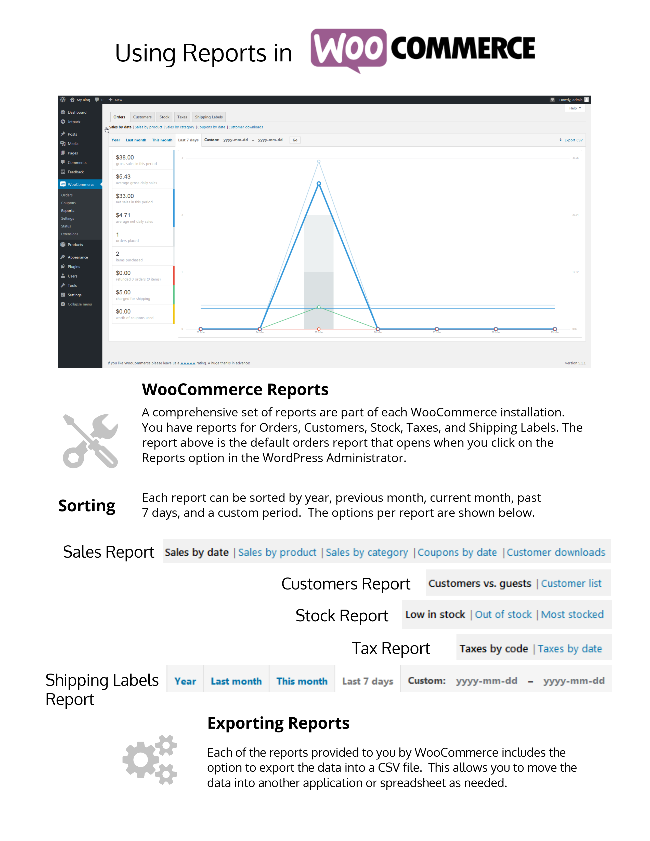Select the Orders report tab
The image size is (650, 841).
[119, 117]
